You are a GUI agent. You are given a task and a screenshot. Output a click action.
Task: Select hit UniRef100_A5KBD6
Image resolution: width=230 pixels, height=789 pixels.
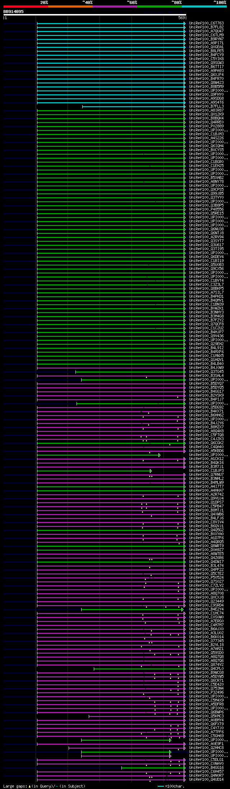point(206,451)
